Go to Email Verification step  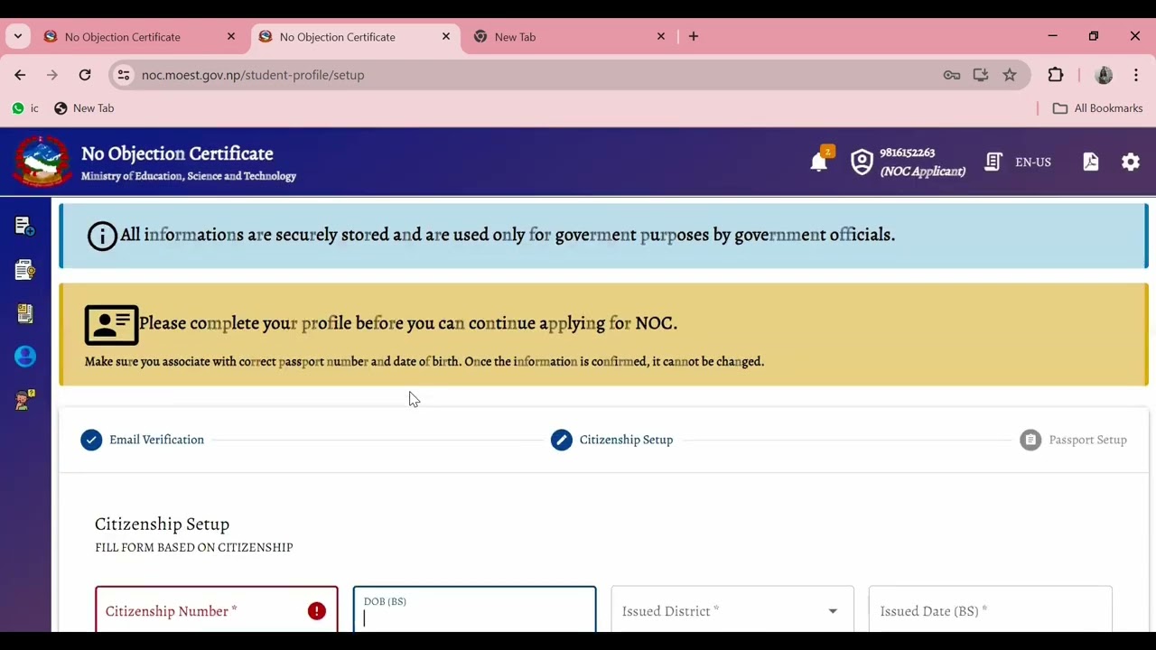pyautogui.click(x=143, y=440)
